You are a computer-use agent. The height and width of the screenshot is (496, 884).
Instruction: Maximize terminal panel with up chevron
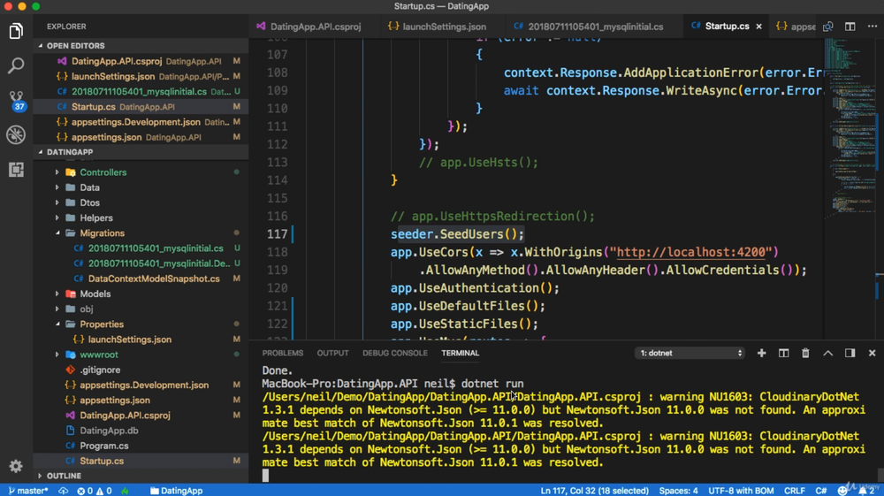827,353
